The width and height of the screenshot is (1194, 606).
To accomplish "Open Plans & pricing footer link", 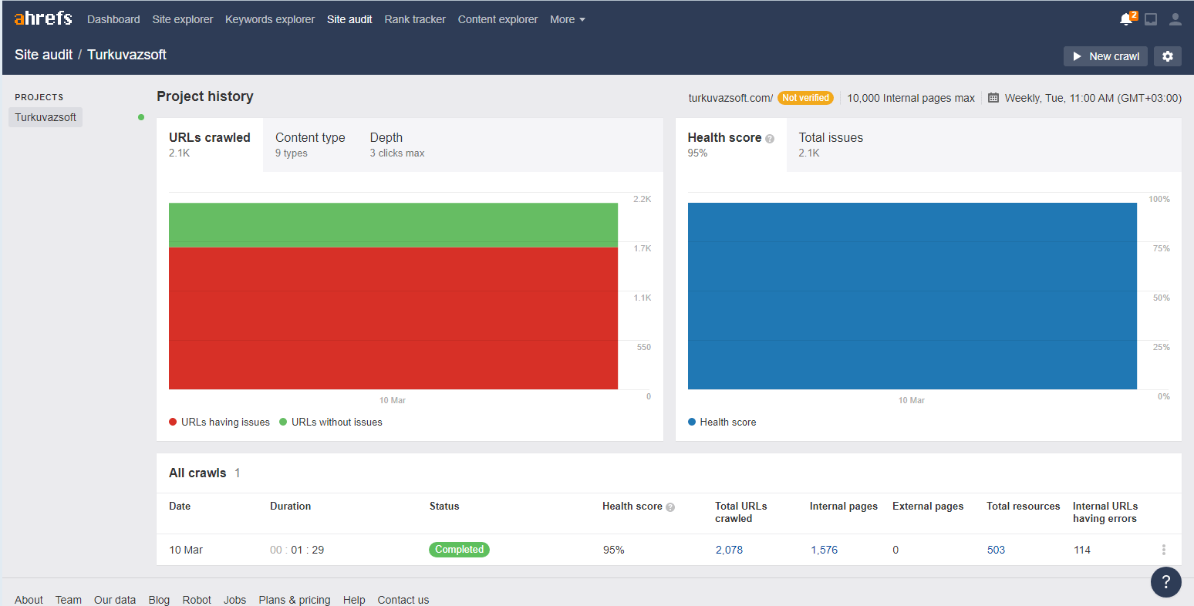I will [x=295, y=600].
